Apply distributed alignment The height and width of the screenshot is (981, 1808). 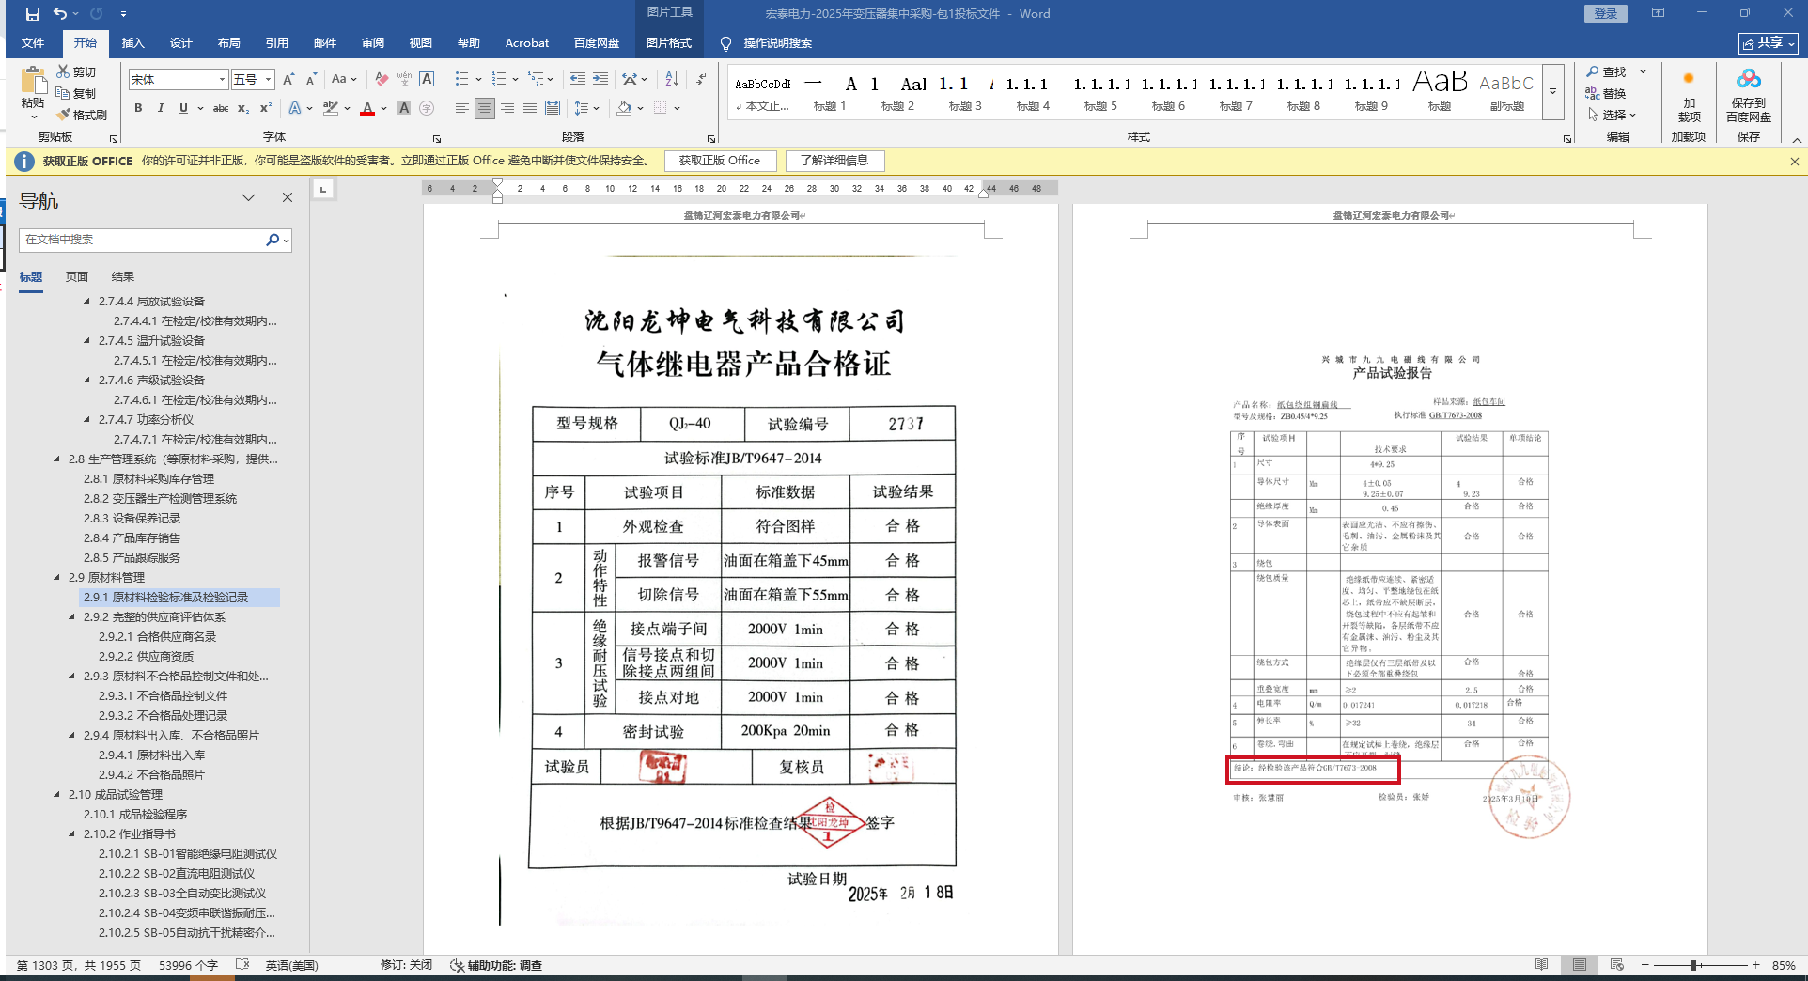553,109
